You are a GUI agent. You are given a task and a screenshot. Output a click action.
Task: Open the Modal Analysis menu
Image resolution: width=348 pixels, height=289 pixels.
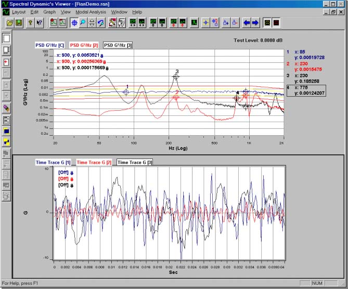click(x=91, y=11)
